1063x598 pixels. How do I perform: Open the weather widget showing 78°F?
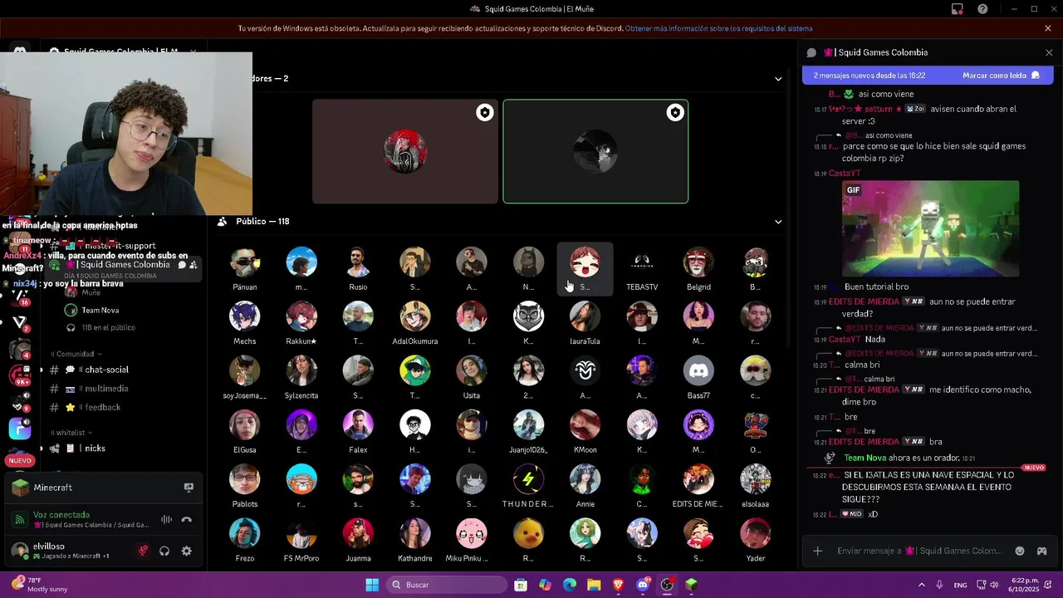(39, 585)
